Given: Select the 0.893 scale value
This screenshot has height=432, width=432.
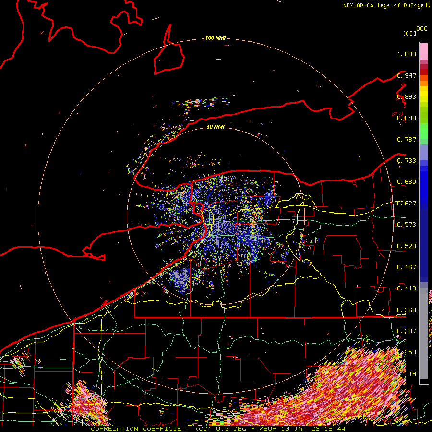Looking at the screenshot, I should tap(407, 96).
